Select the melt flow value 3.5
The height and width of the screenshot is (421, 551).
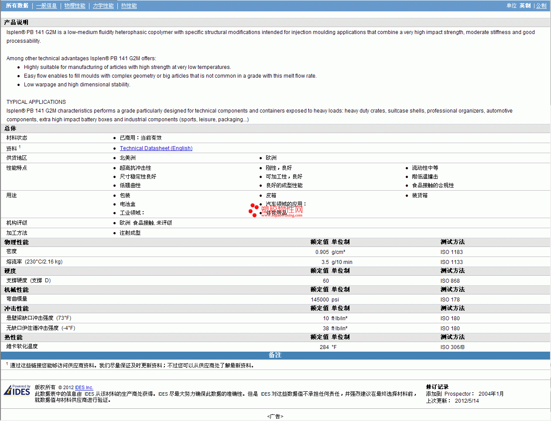(325, 262)
